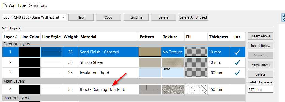Image resolution: width=285 pixels, height=102 pixels.
Task: Open the wall type name dropdown
Action: tap(34, 17)
